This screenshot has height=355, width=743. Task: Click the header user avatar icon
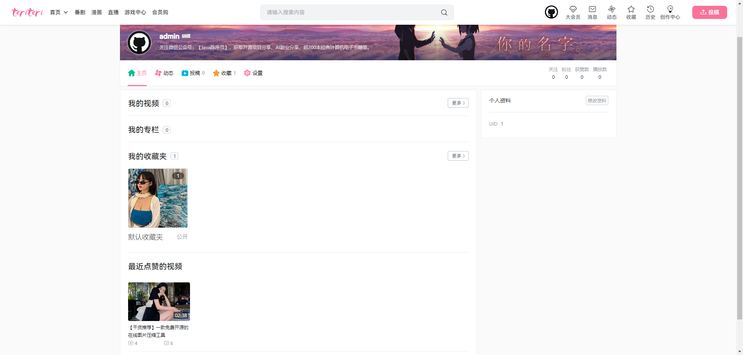click(551, 12)
